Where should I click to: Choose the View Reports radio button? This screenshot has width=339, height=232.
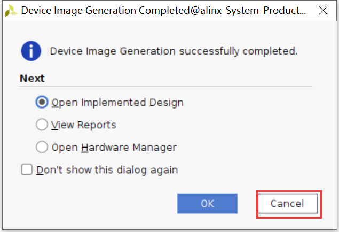click(42, 125)
